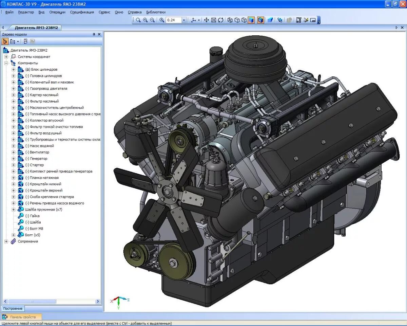This screenshot has width=407, height=326.
Task: Toggle shaded with edges display mode
Action: pos(260,20)
